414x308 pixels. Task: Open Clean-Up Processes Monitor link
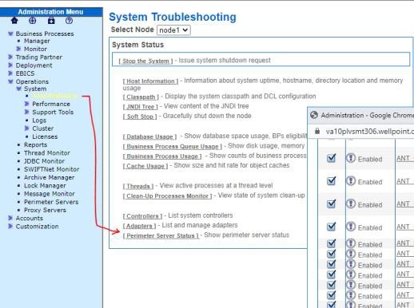(x=167, y=196)
